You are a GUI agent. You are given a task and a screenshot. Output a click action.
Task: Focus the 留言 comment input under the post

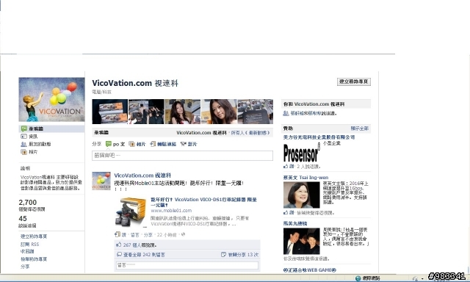click(187, 265)
